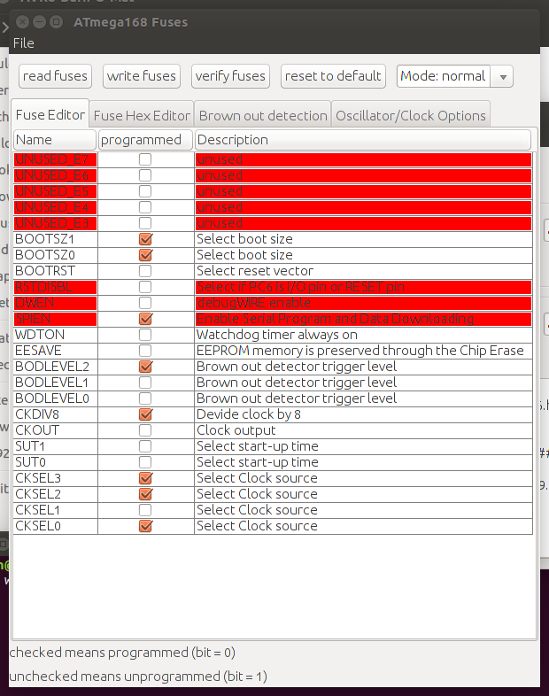This screenshot has height=696, width=549.
Task: Select the BOOTRST name cell
Action: (x=56, y=271)
